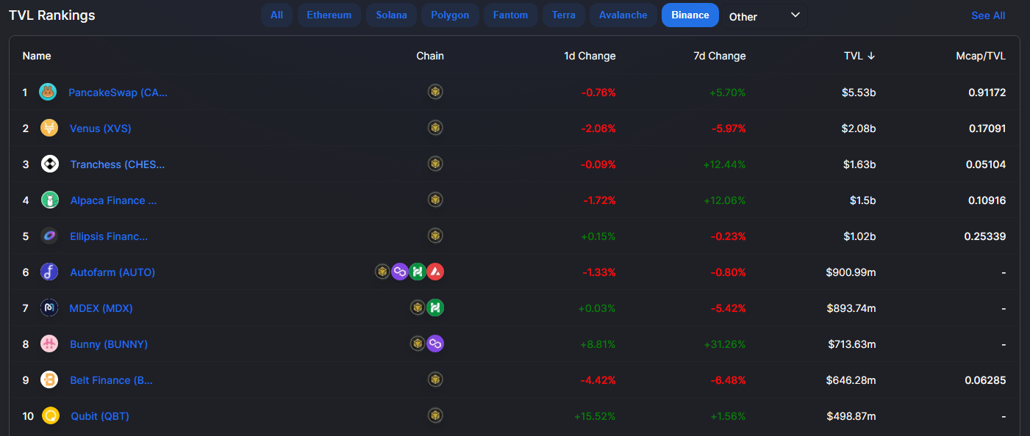Click the $5.53b TVL value
The height and width of the screenshot is (436, 1030).
pyautogui.click(x=859, y=92)
